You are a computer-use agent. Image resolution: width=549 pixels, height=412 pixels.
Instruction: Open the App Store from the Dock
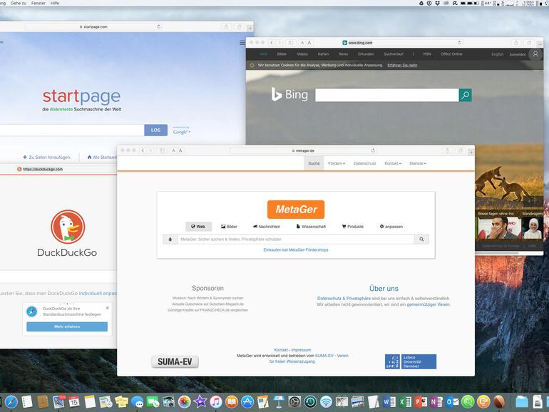pos(247,402)
